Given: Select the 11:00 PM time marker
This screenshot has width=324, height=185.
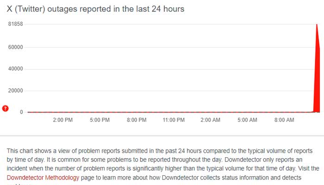Looking at the screenshot, I should pos(173,120).
